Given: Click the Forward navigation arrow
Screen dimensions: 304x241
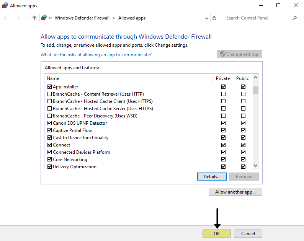Looking at the screenshot, I should tap(17, 18).
